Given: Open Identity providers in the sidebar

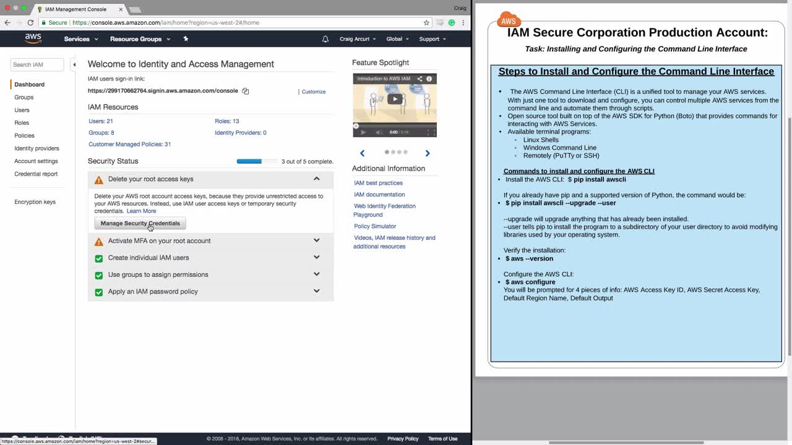Looking at the screenshot, I should (x=37, y=148).
